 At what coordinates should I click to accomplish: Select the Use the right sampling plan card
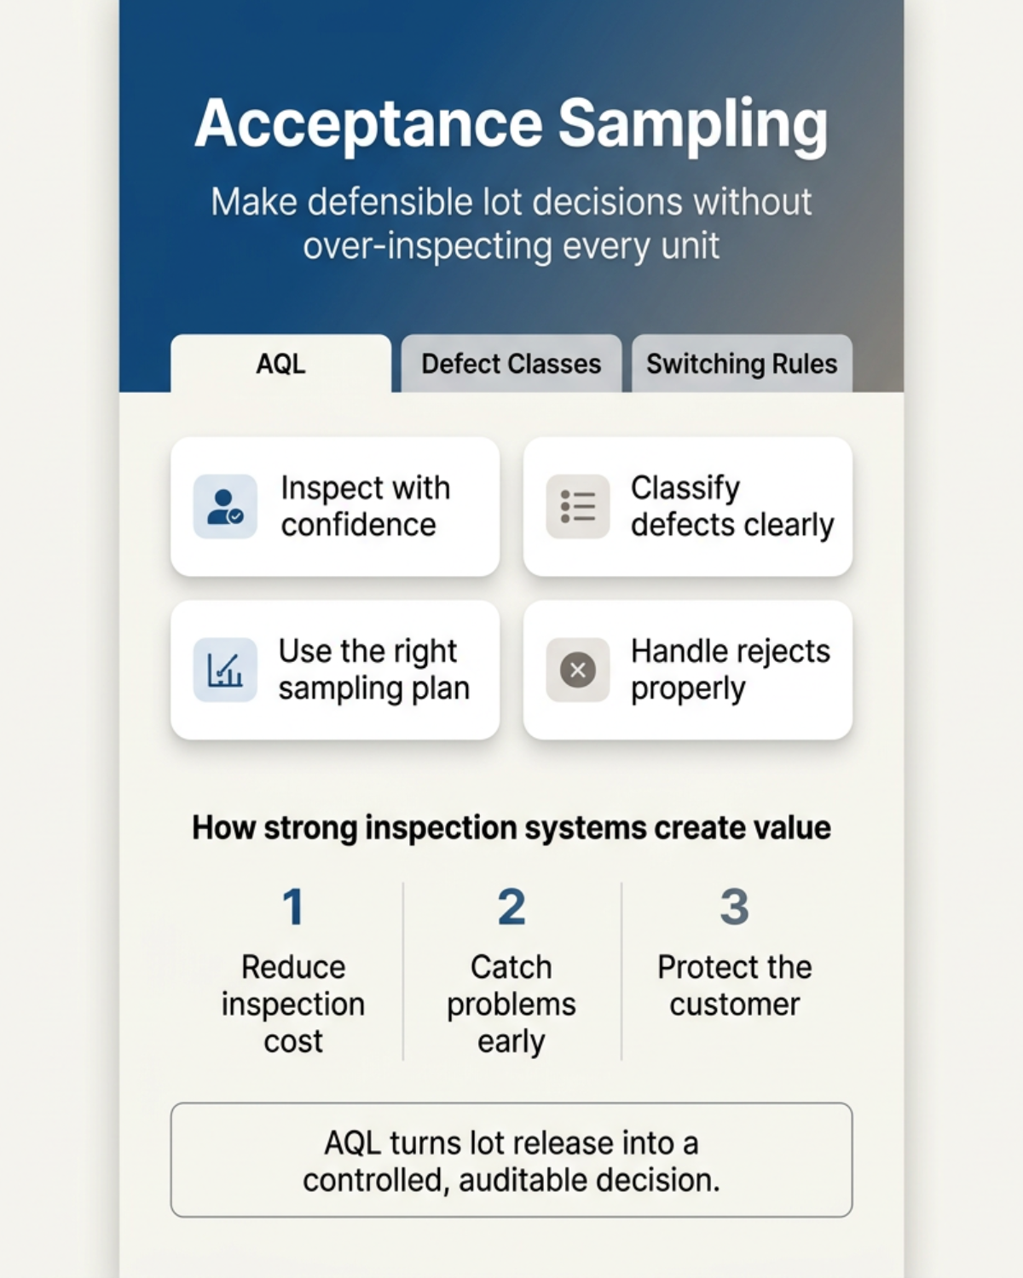pos(335,670)
